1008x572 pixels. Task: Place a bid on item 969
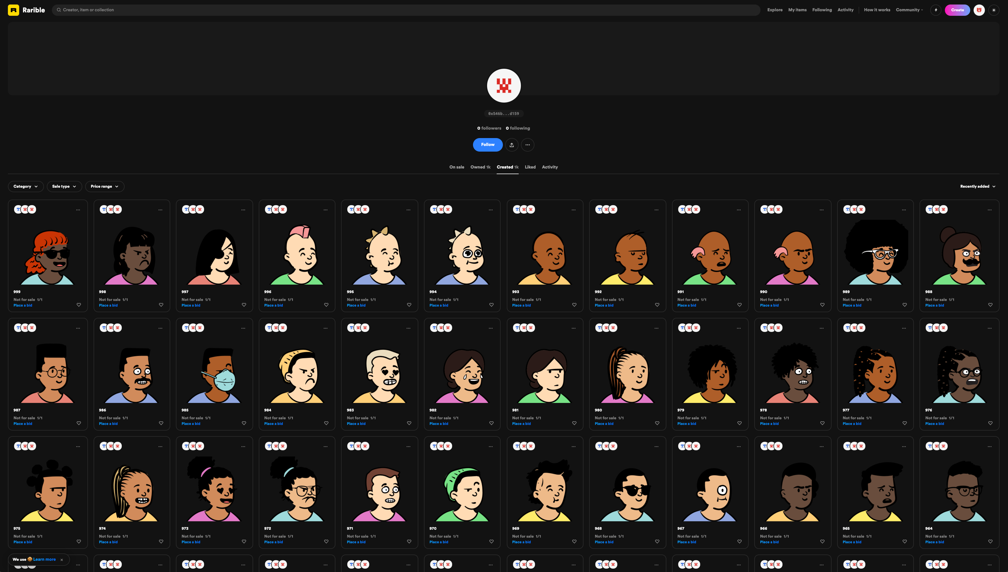click(521, 542)
